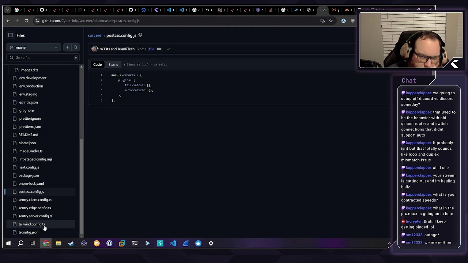
Task: View commit status green checkmark
Action: (168, 49)
